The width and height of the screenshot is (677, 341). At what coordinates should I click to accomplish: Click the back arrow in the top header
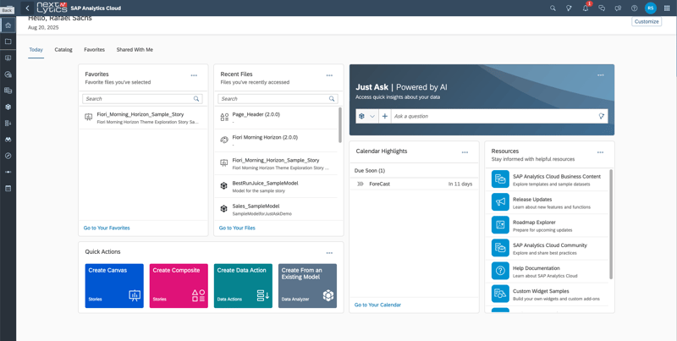click(27, 8)
